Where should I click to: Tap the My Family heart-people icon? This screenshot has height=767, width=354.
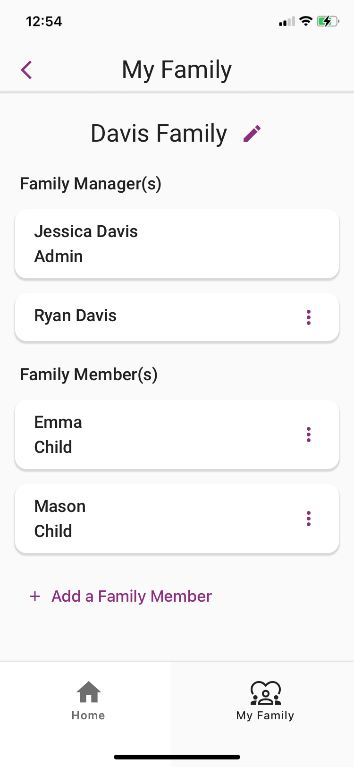click(x=265, y=693)
